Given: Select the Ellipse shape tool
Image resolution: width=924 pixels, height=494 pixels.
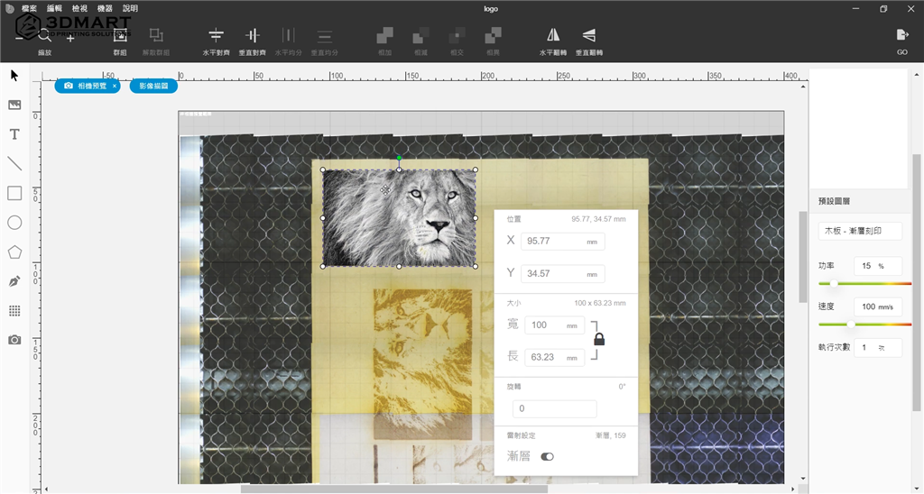Looking at the screenshot, I should click(x=14, y=223).
